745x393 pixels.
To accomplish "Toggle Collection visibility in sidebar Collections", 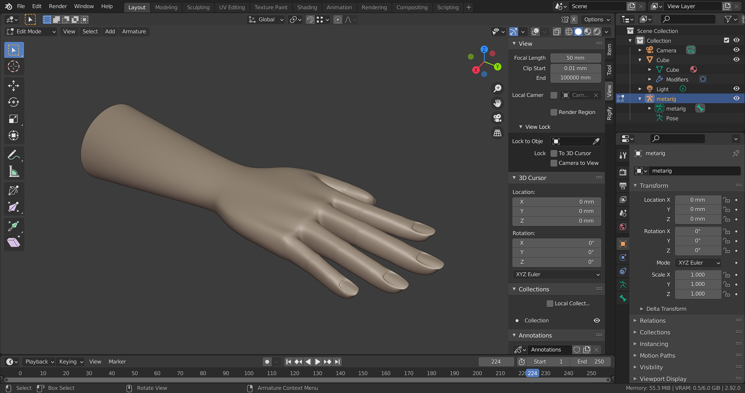I will coord(597,320).
